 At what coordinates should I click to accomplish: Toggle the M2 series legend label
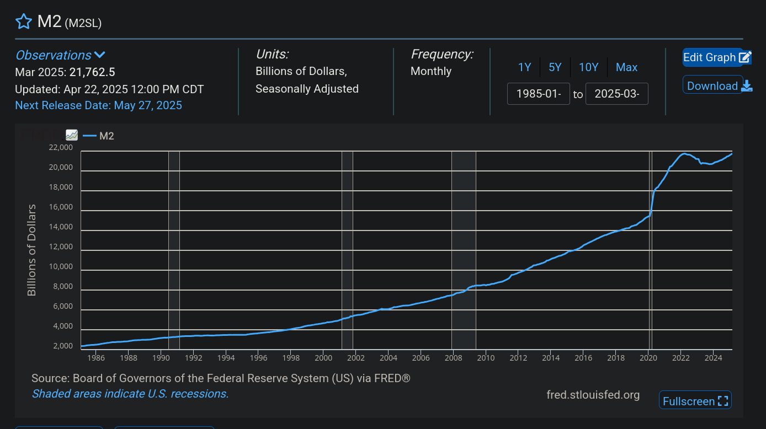point(107,136)
